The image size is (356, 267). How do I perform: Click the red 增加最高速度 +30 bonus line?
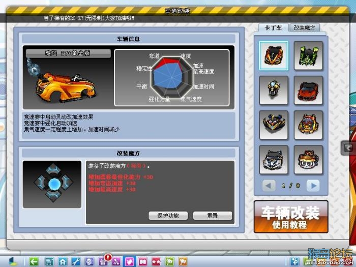(x=112, y=190)
